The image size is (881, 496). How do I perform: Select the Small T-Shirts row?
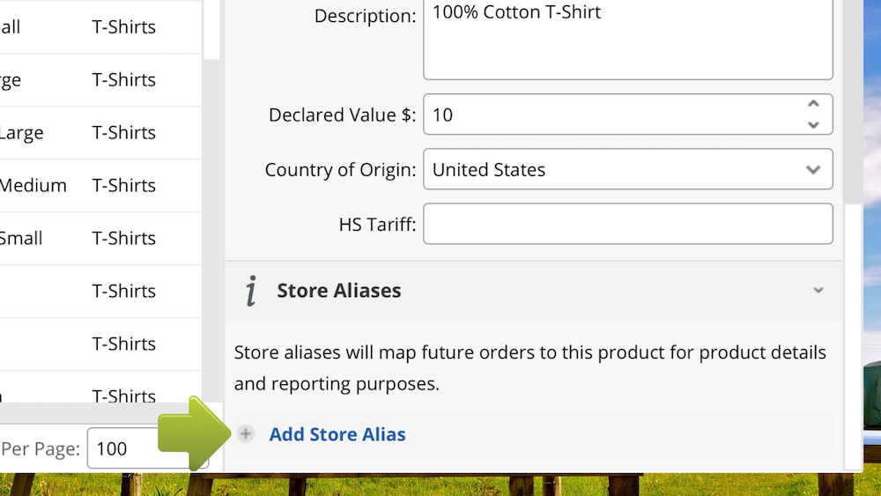pyautogui.click(x=100, y=238)
